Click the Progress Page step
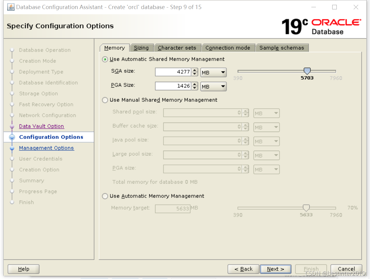 38,191
